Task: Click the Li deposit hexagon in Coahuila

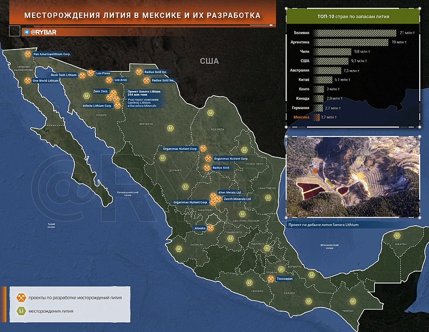Action: pyautogui.click(x=210, y=113)
